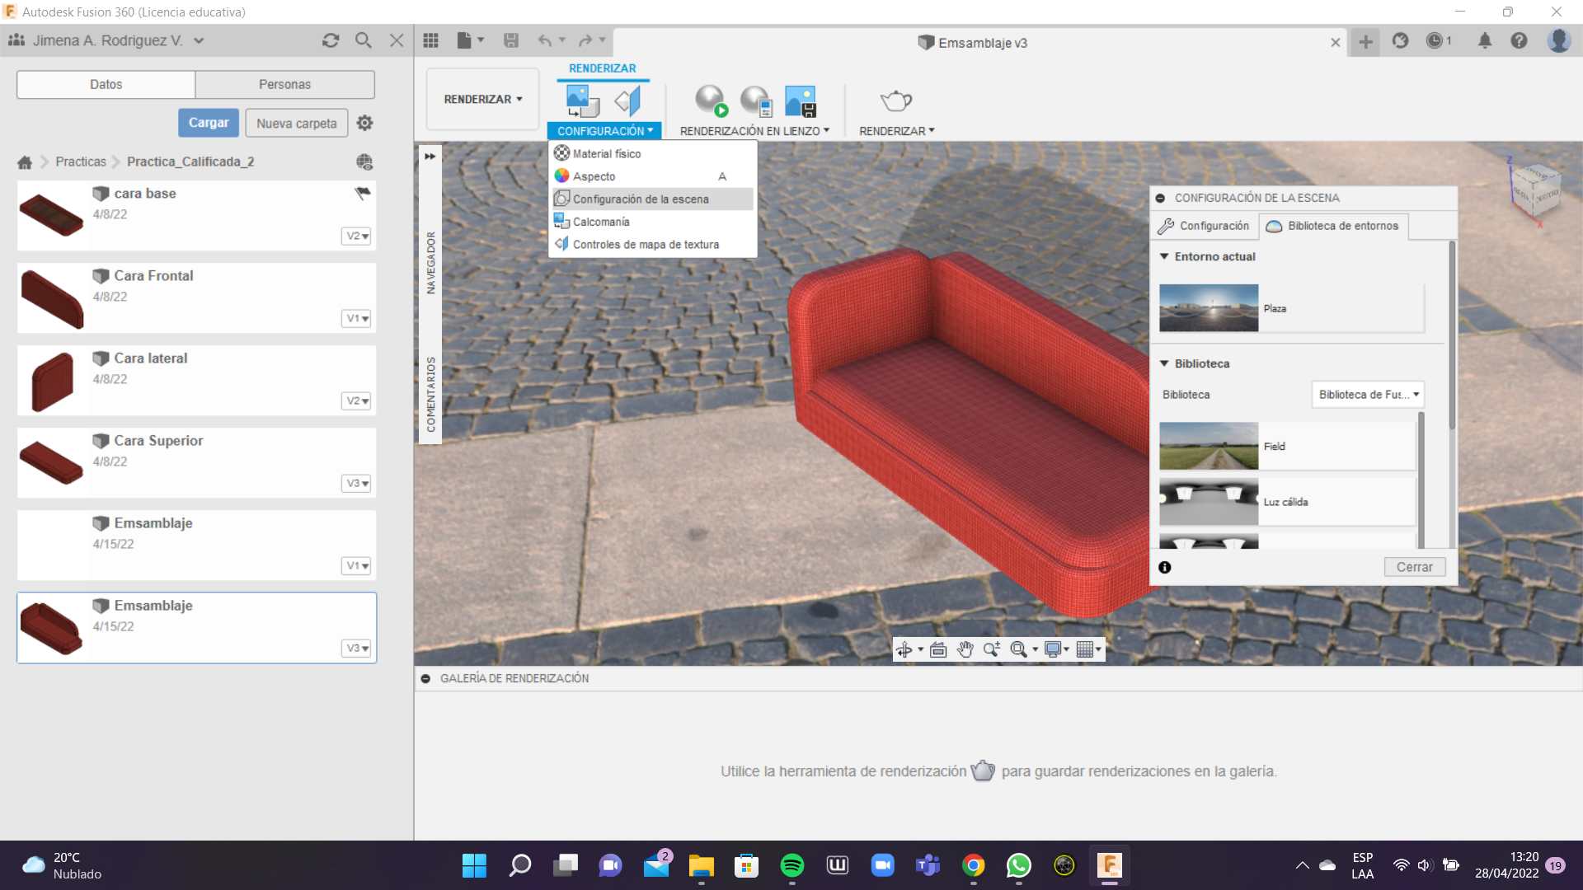Click Cerrar in scene settings dialog
The width and height of the screenshot is (1583, 890).
tap(1414, 567)
